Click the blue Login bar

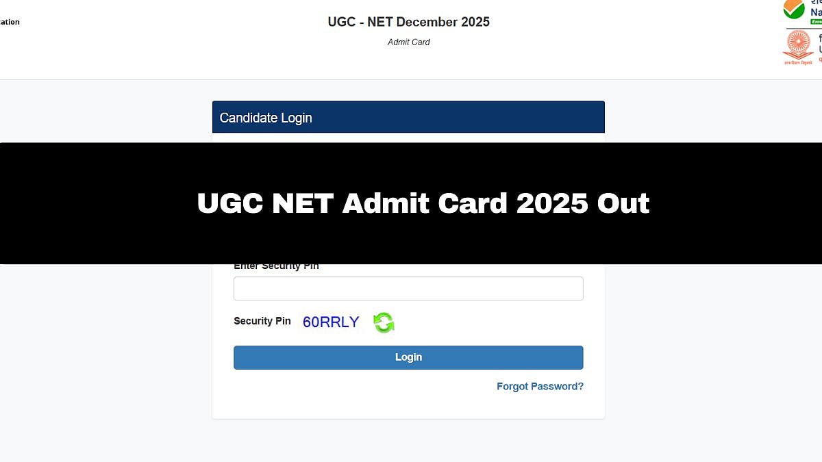pos(408,357)
